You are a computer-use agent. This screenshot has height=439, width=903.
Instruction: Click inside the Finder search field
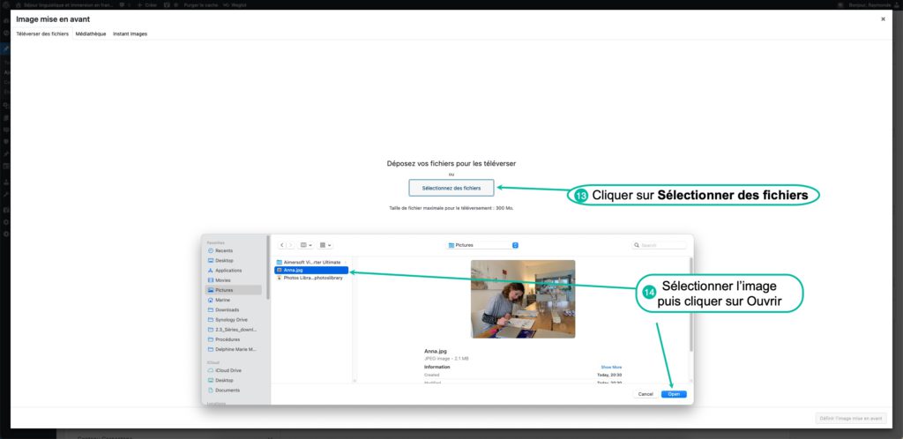point(661,245)
